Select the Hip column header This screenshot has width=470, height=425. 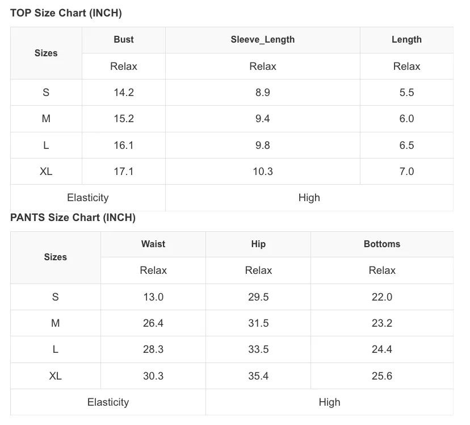(x=258, y=244)
